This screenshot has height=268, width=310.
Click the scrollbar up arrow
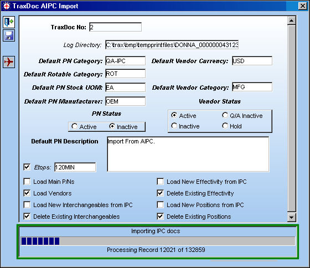291,20
